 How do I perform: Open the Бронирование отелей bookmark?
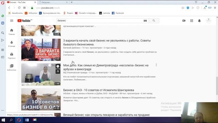(x=50, y=13)
